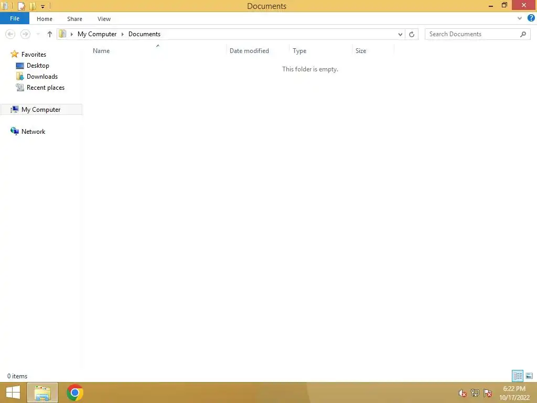The height and width of the screenshot is (403, 537).
Task: Sort by the Size column header
Action: 361,51
